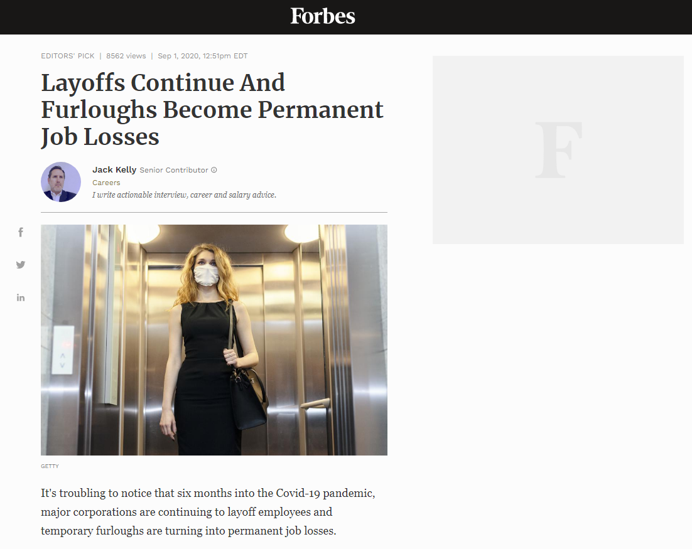
Task: Click the divider line under author info
Action: coord(214,213)
